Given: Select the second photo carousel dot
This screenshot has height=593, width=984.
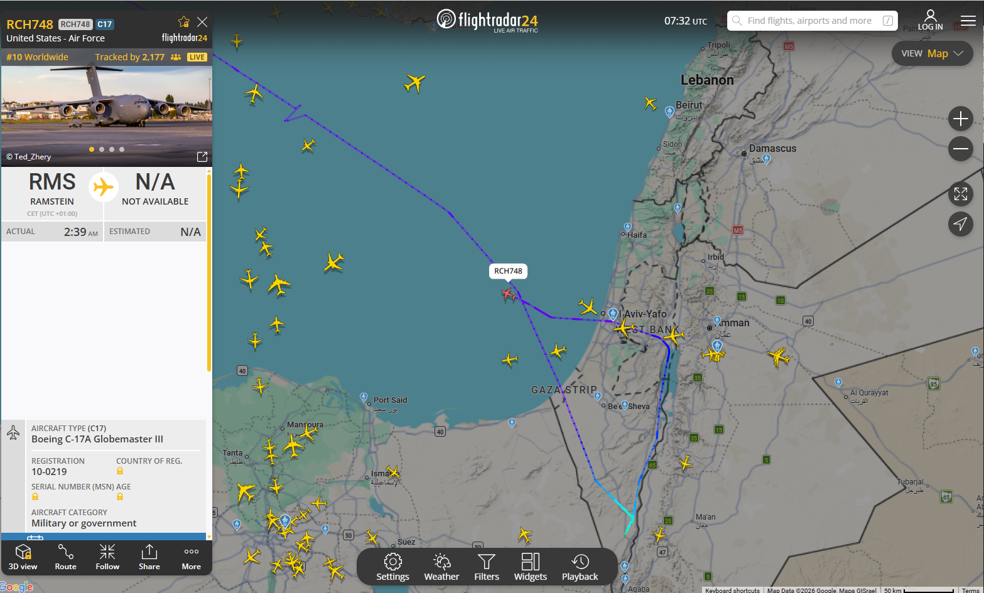Looking at the screenshot, I should pos(102,149).
